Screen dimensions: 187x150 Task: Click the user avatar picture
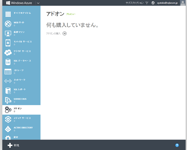pyautogui.click(x=183, y=3)
